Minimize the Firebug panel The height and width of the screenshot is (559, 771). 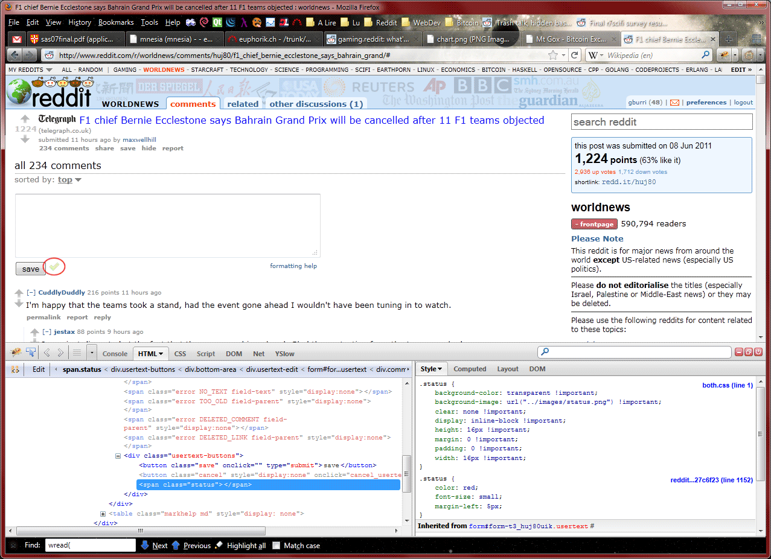(x=739, y=352)
